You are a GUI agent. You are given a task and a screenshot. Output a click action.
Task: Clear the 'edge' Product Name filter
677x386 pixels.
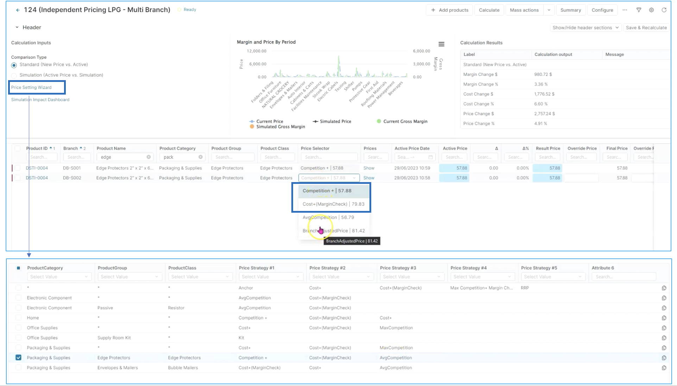coord(148,157)
